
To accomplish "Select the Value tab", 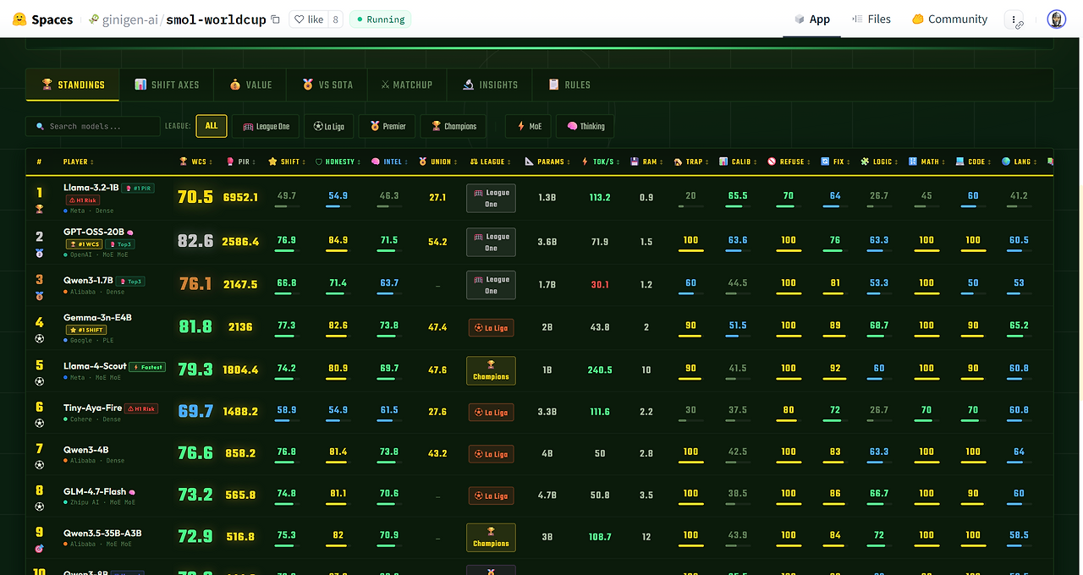I will (250, 85).
